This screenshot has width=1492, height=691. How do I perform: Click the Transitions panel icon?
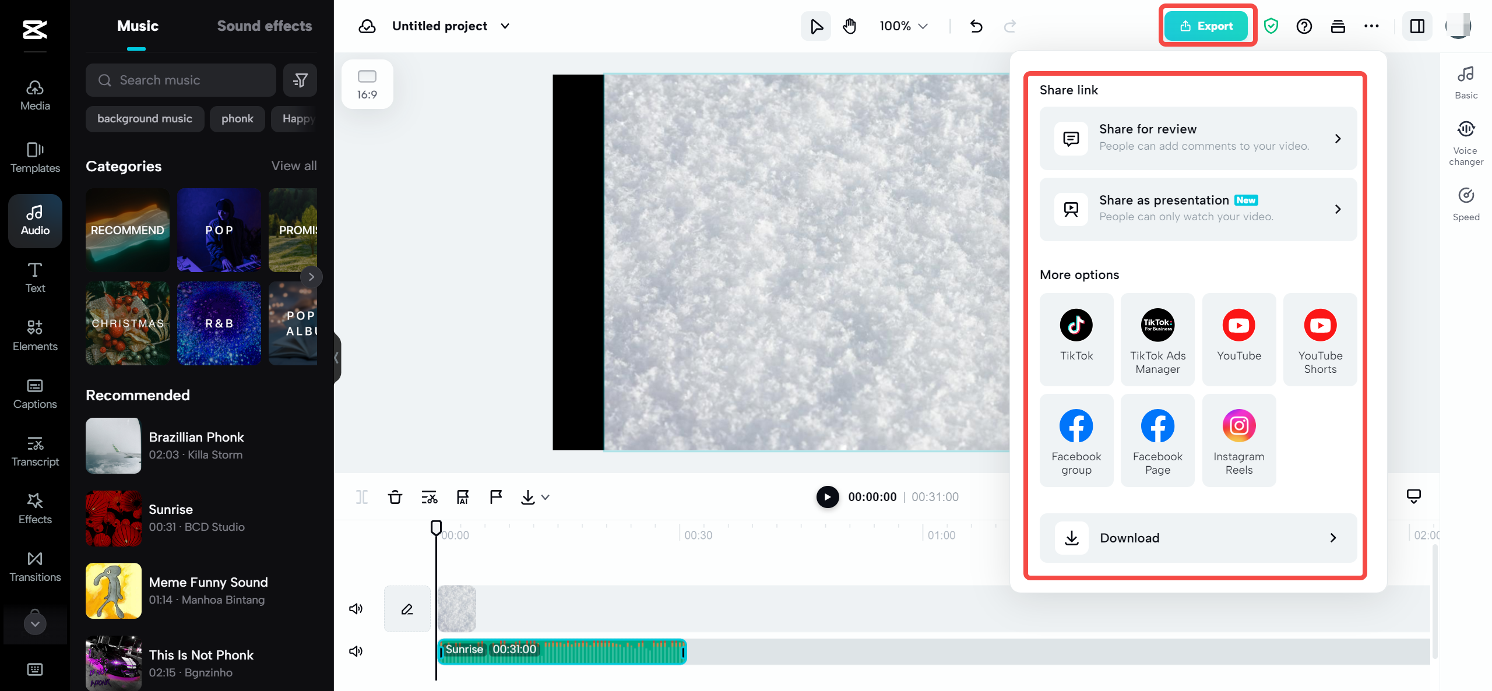pos(34,566)
